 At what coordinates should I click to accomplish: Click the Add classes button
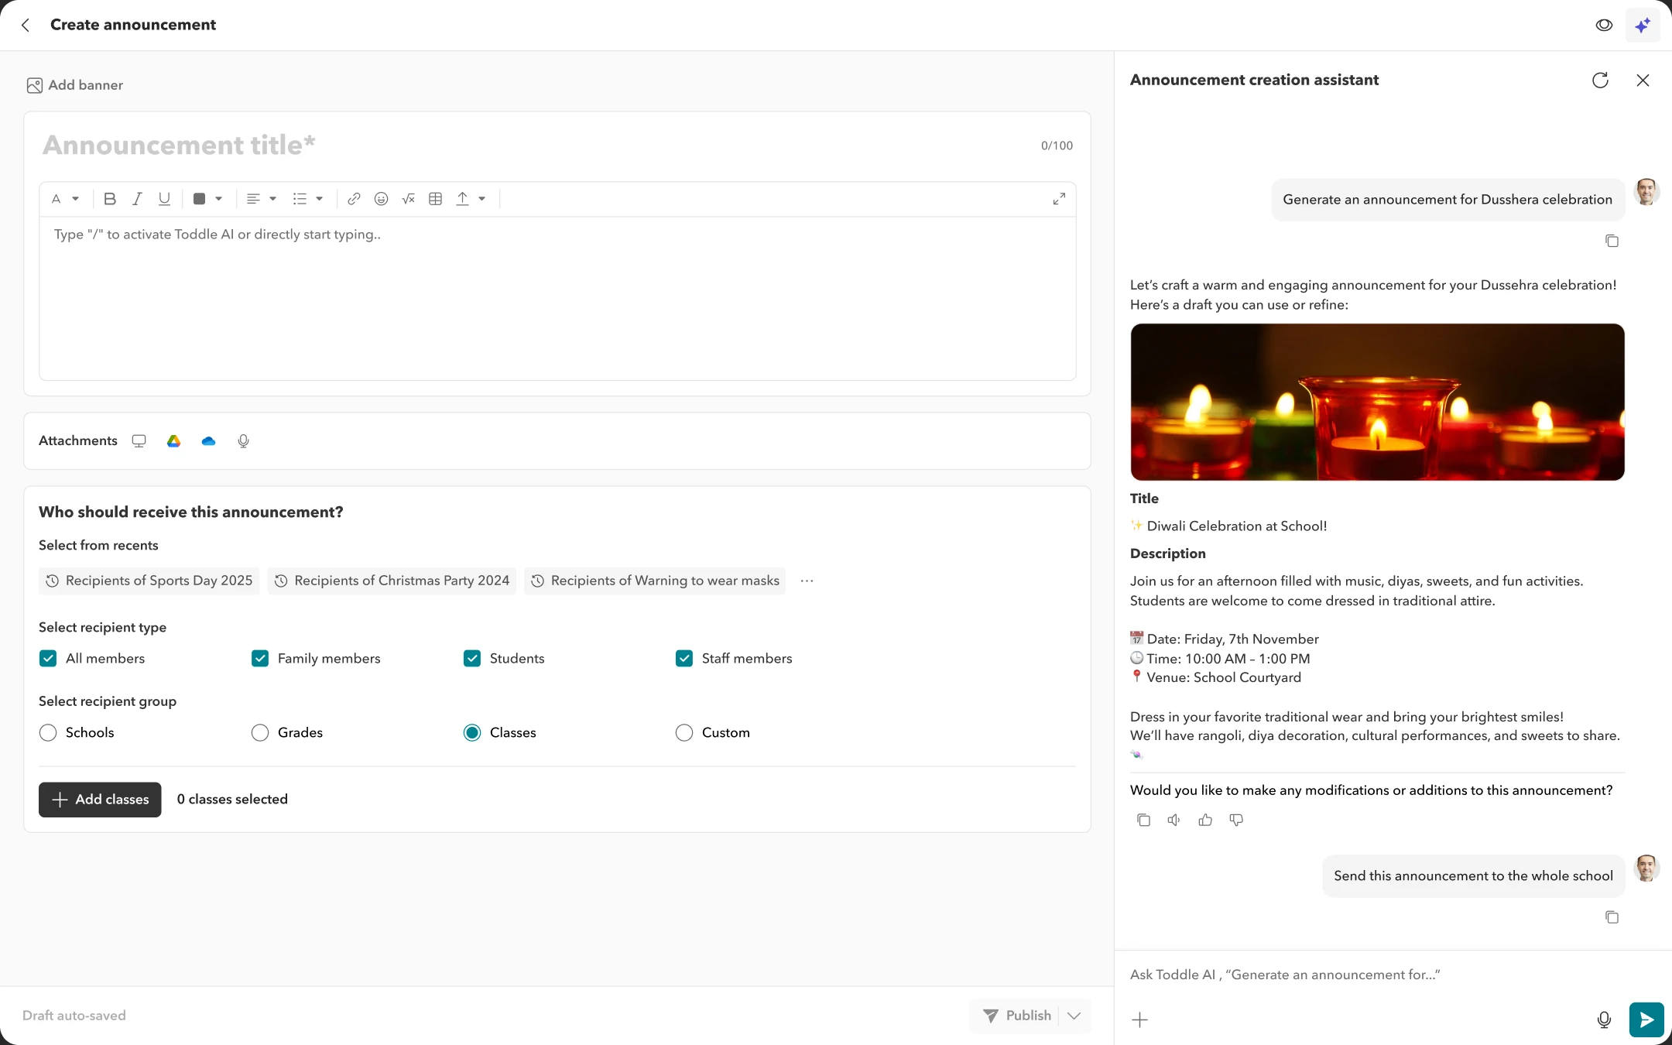pos(100,800)
